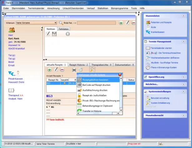
Task: Click the red delete patient icon
Action: 134,23
